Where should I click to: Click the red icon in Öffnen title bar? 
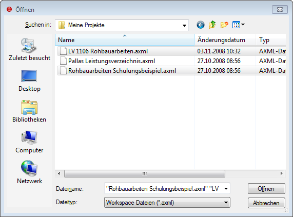click(9, 9)
